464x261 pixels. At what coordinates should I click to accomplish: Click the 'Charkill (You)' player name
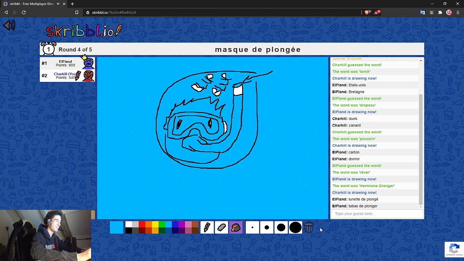click(65, 74)
